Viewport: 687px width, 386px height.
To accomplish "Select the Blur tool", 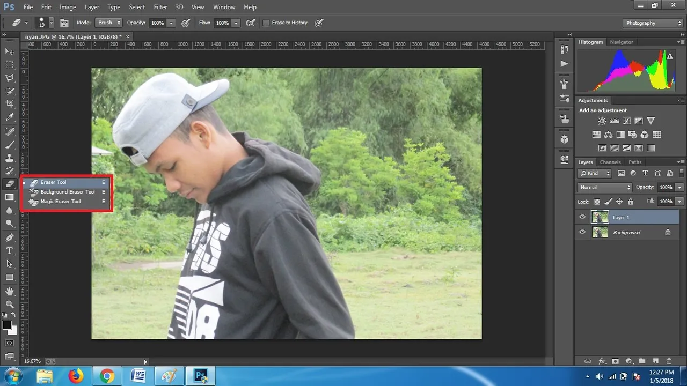I will (x=10, y=211).
